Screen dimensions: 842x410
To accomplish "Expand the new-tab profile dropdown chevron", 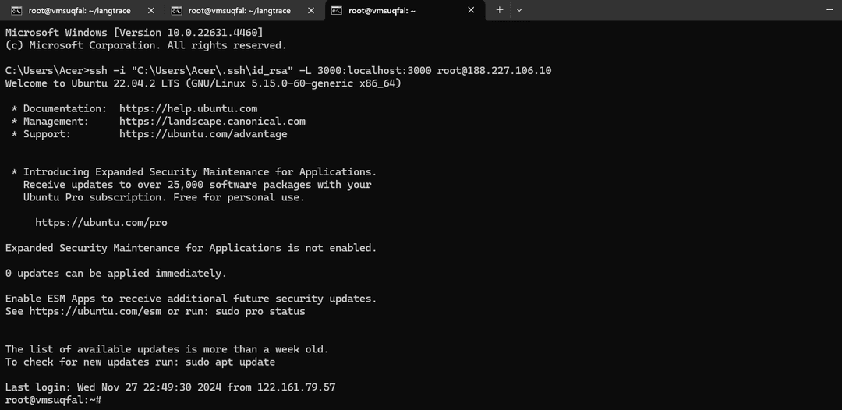I will (519, 10).
